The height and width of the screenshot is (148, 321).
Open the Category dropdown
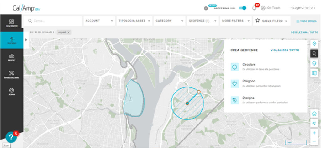tap(170, 21)
